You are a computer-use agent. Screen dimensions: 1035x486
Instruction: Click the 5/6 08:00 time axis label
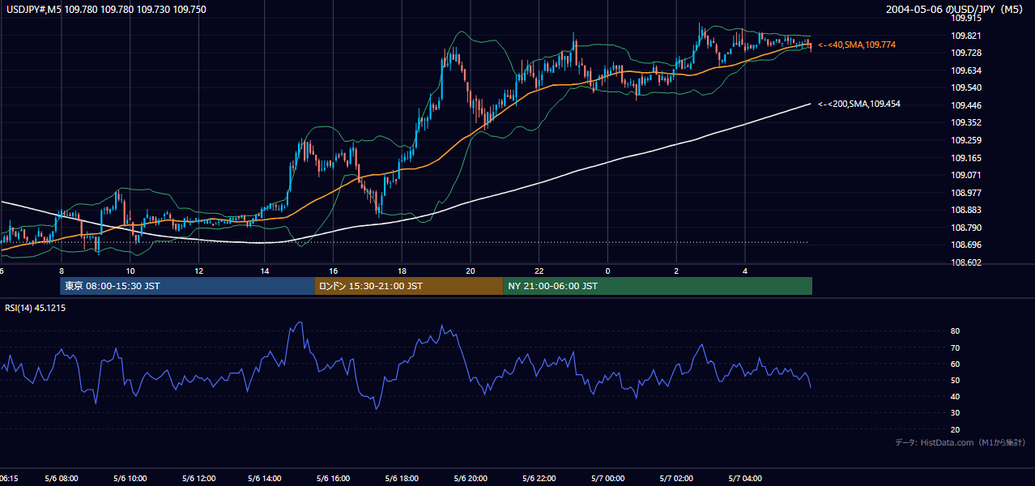click(x=62, y=479)
